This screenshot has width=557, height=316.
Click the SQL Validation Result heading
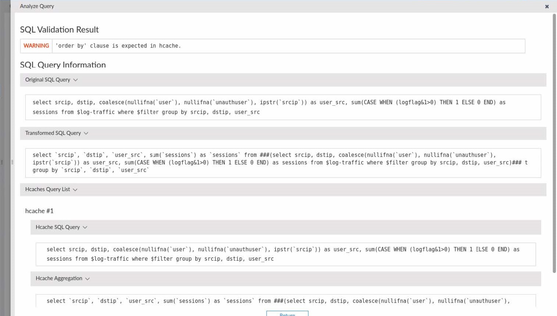click(59, 29)
